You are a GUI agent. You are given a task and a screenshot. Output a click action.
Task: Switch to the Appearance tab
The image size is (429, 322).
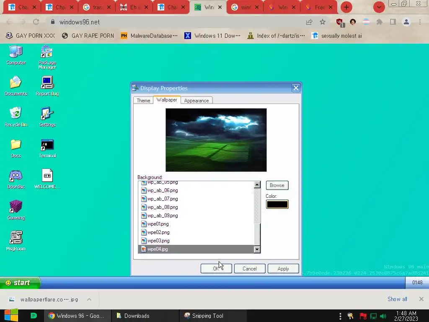click(196, 101)
